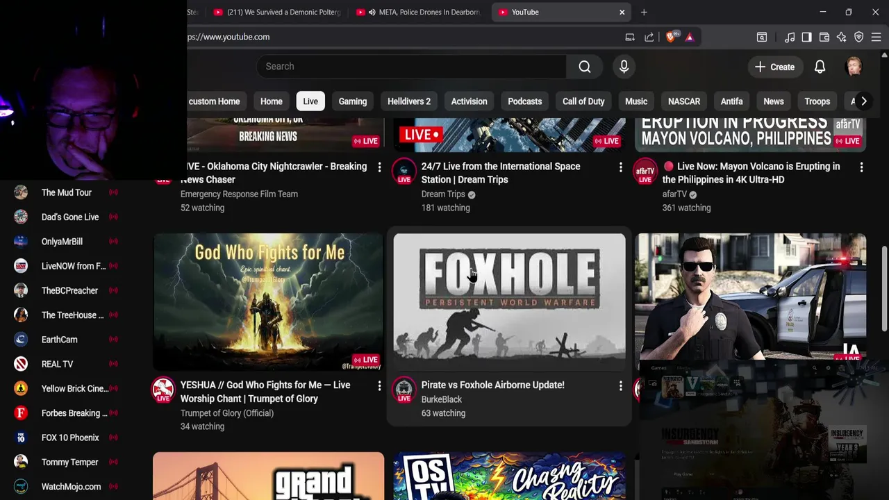Viewport: 889px width, 500px height.
Task: Switch to the Demonic Poltergeist browser tab
Action: pyautogui.click(x=278, y=12)
